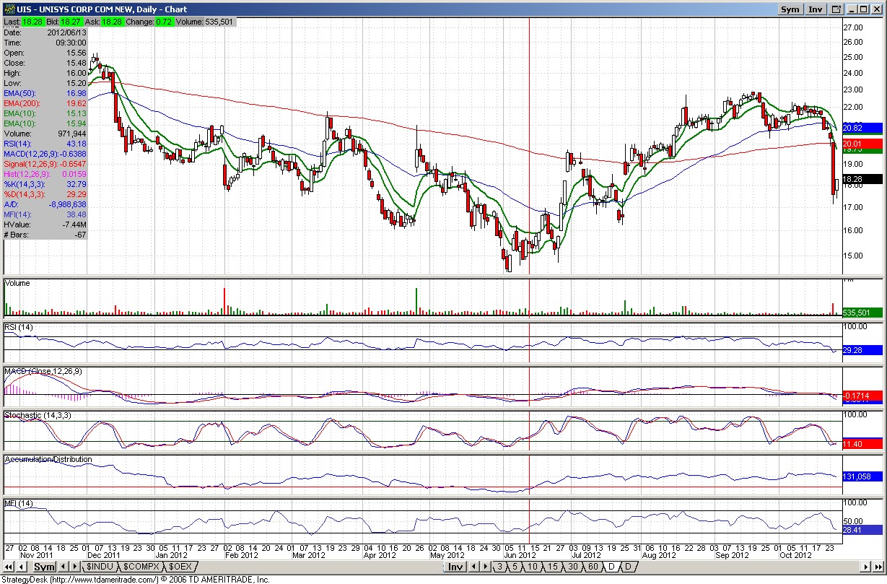Image resolution: width=887 pixels, height=584 pixels.
Task: Click the Sym button on the bottom bar
Action: pos(44,567)
